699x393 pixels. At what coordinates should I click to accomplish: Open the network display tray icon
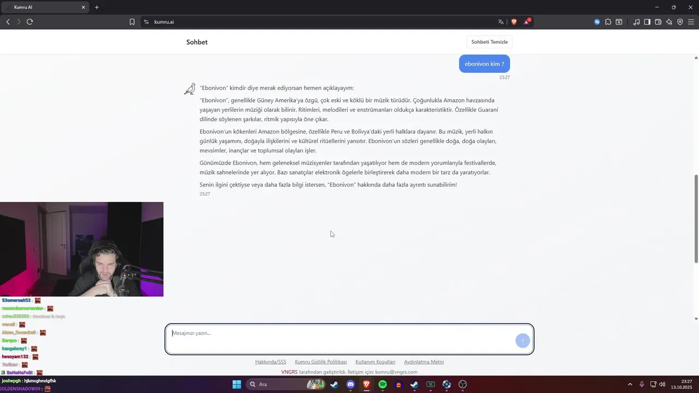[653, 384]
